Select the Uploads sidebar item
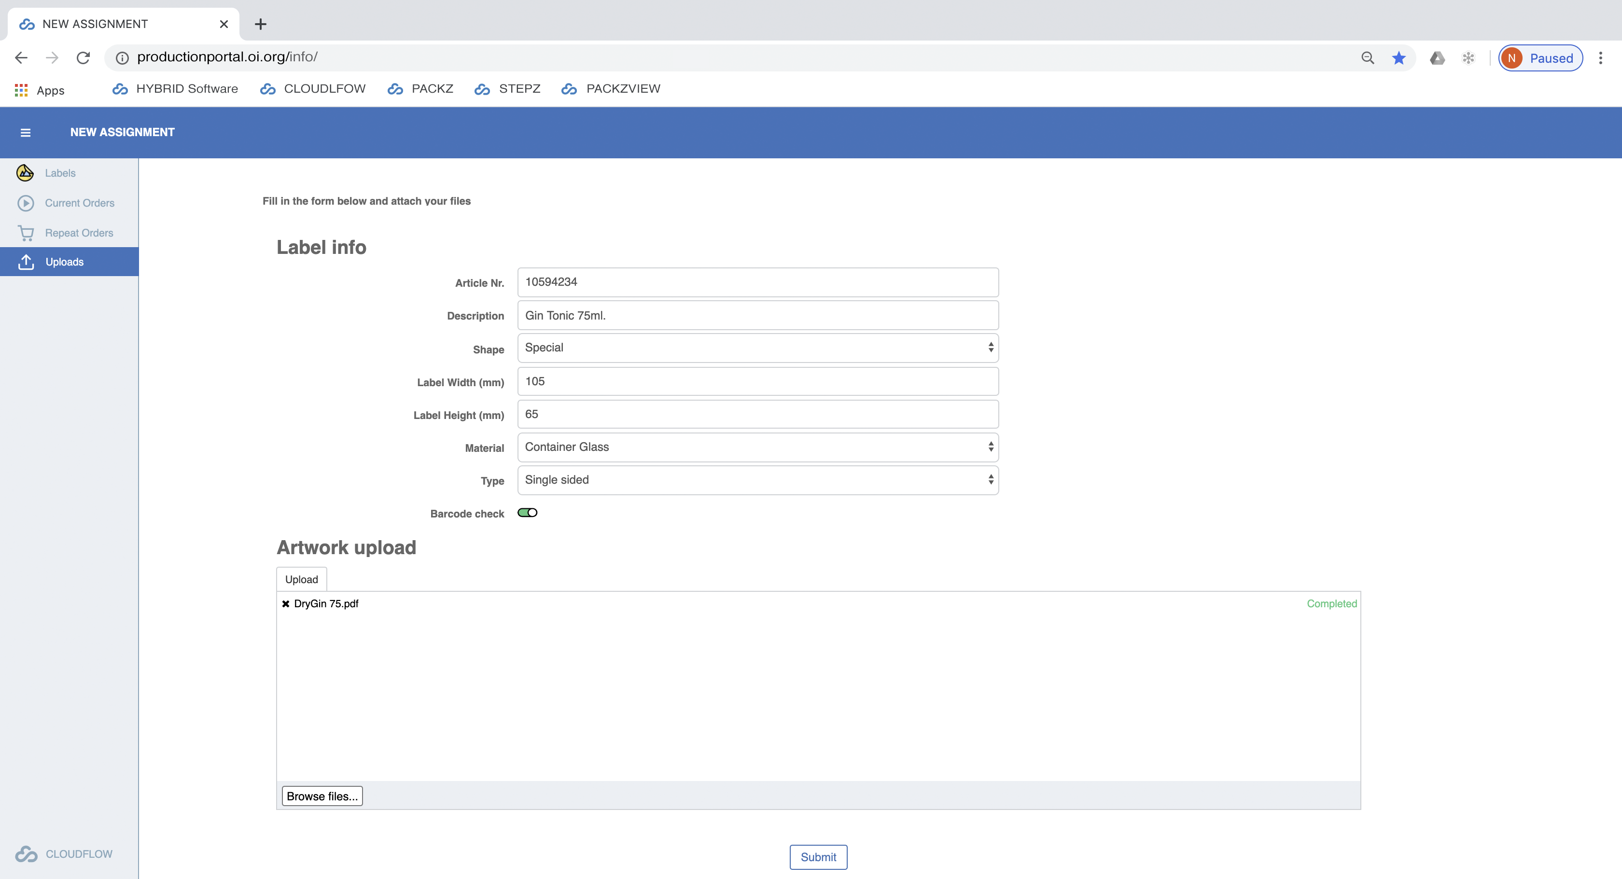Image resolution: width=1622 pixels, height=879 pixels. 64,262
